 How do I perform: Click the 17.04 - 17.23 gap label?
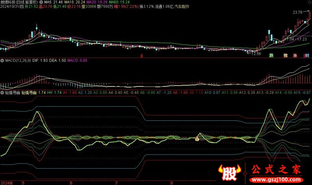[296, 39]
